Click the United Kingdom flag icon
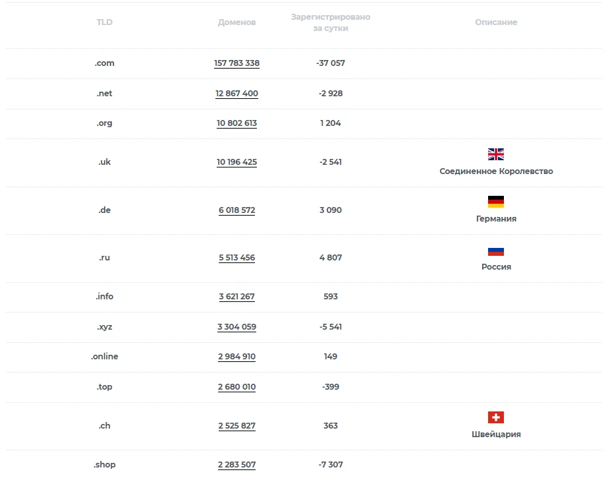The height and width of the screenshot is (480, 606). coord(496,154)
